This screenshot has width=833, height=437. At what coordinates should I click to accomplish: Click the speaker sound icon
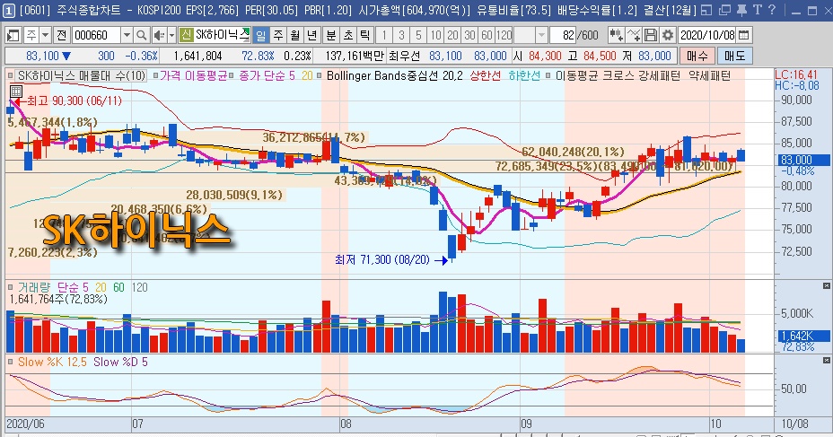[x=159, y=36]
